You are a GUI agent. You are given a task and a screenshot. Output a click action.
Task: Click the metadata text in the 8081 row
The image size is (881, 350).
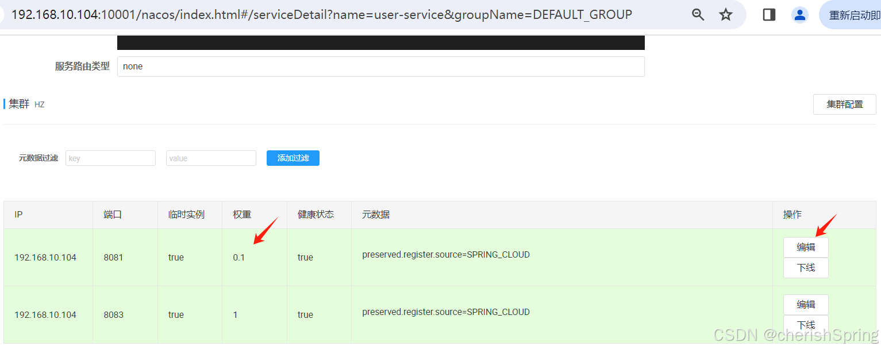pyautogui.click(x=446, y=254)
